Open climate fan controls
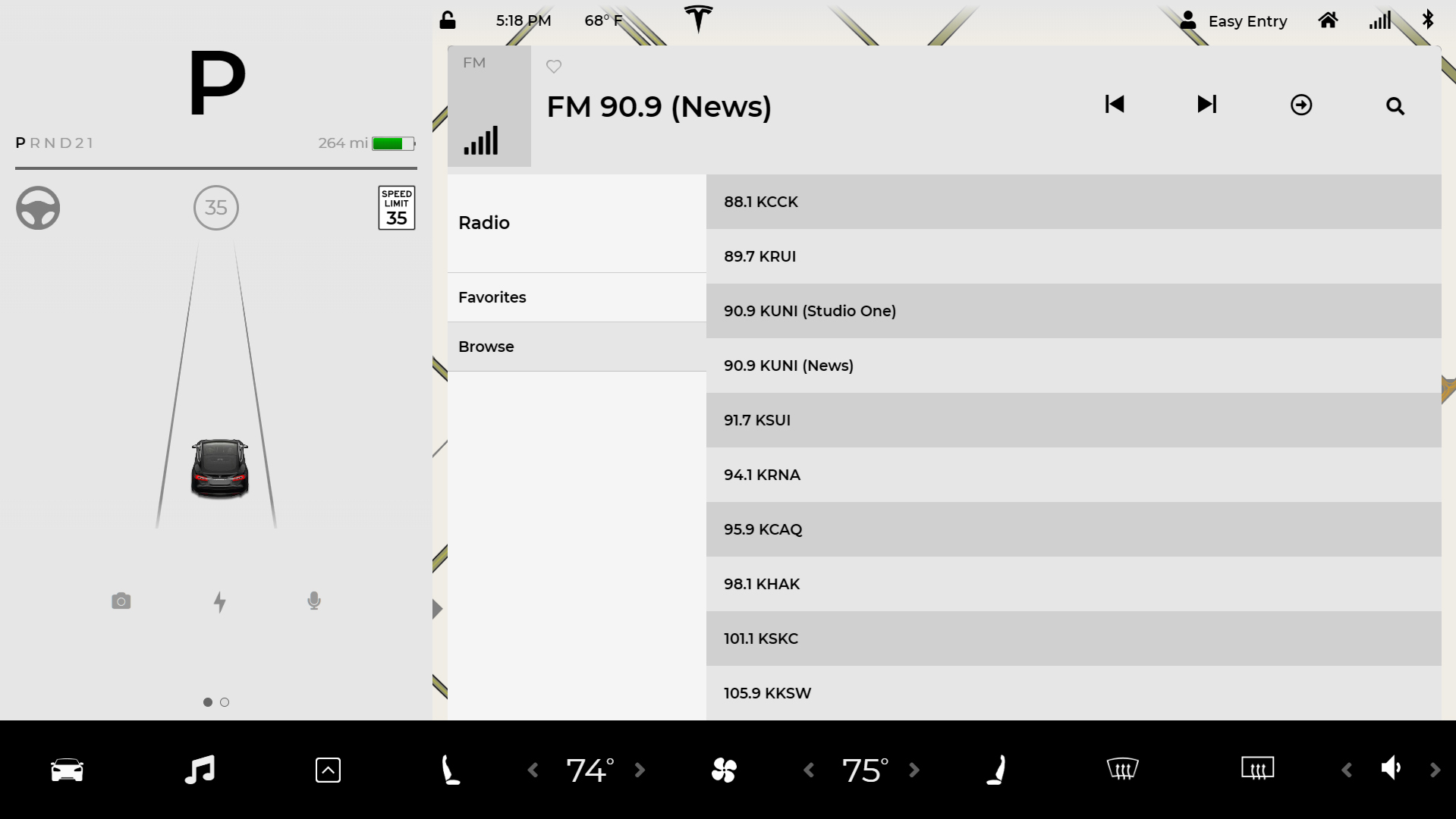The height and width of the screenshot is (819, 1456). point(724,770)
